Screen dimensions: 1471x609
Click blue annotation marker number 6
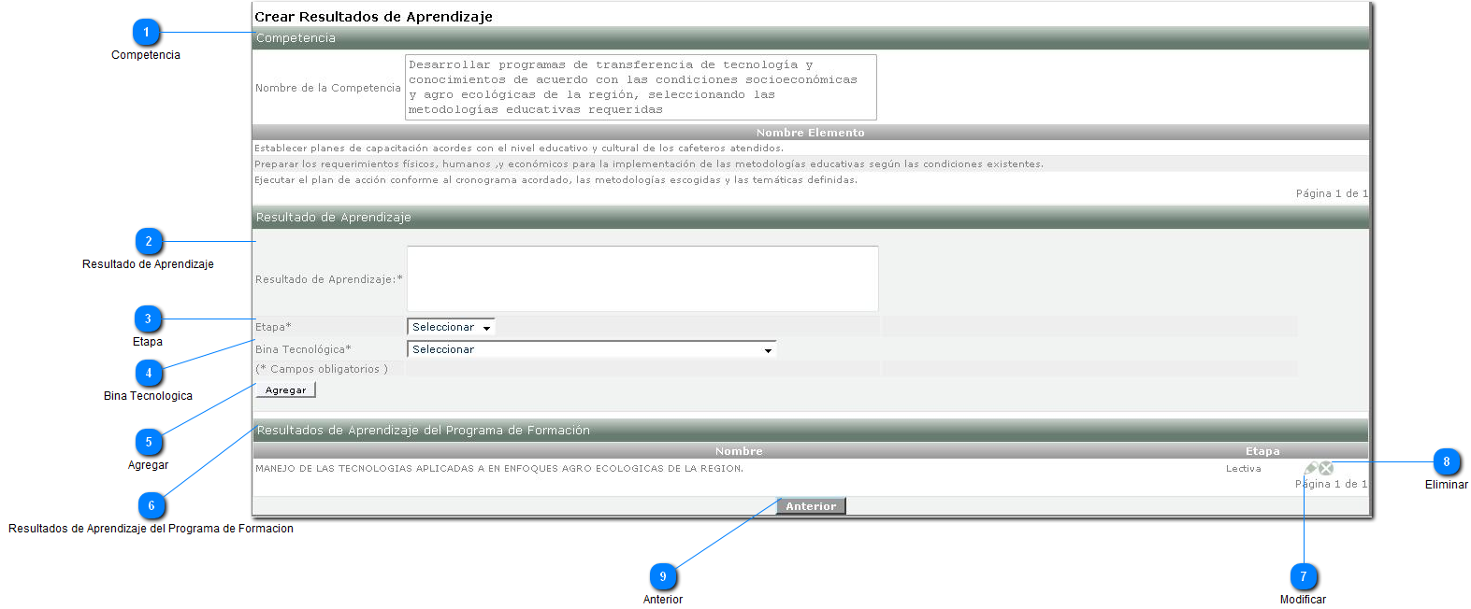click(x=151, y=506)
